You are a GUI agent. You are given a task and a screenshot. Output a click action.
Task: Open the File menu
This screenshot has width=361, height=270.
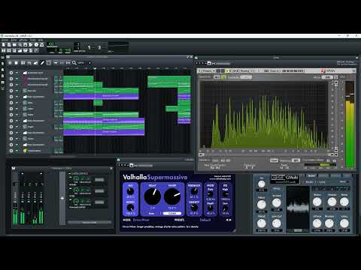click(5, 40)
